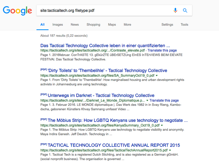The width and height of the screenshot is (219, 165).
Task: Switch to the Images tab
Action: tap(57, 25)
